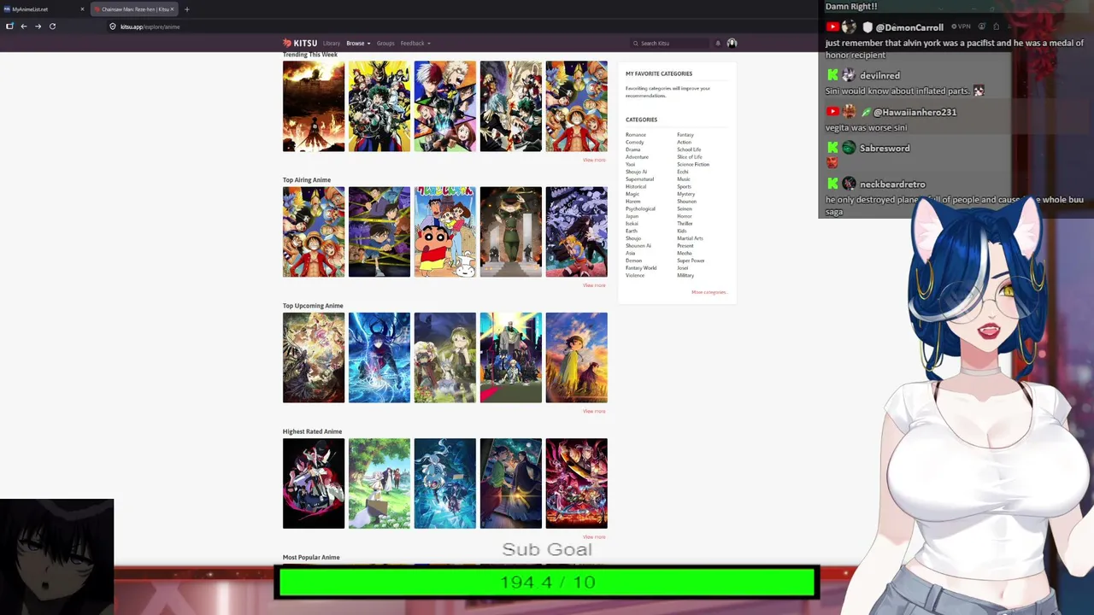The image size is (1094, 615).
Task: Open the second Top Upcoming Anime poster
Action: pyautogui.click(x=379, y=358)
